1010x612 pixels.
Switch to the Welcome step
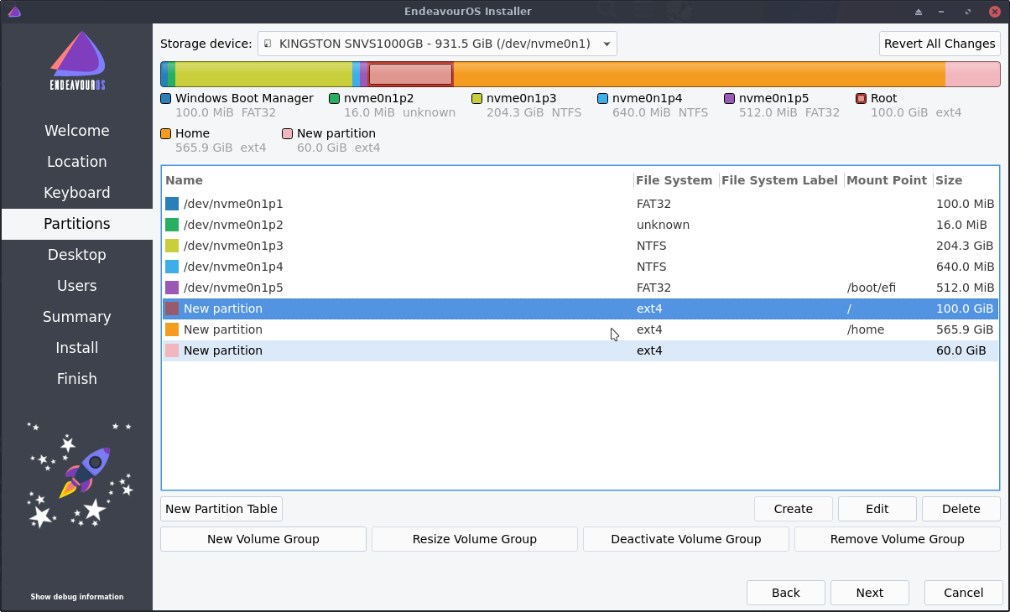(76, 130)
